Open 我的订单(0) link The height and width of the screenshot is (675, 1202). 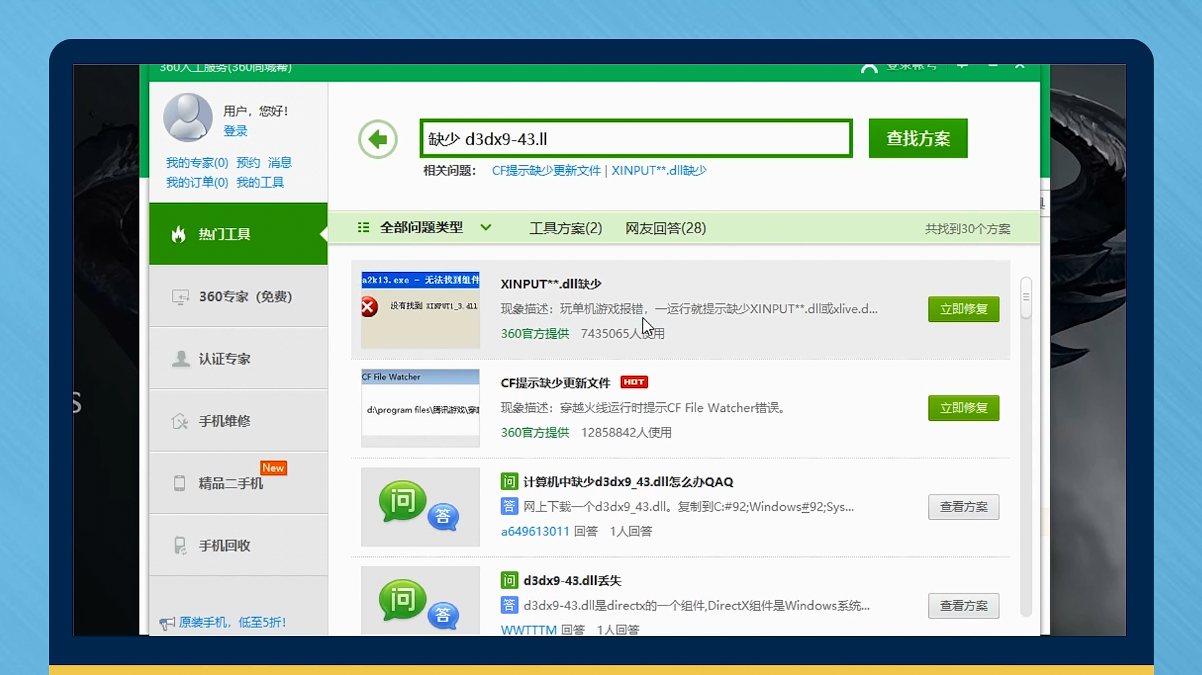tap(197, 182)
